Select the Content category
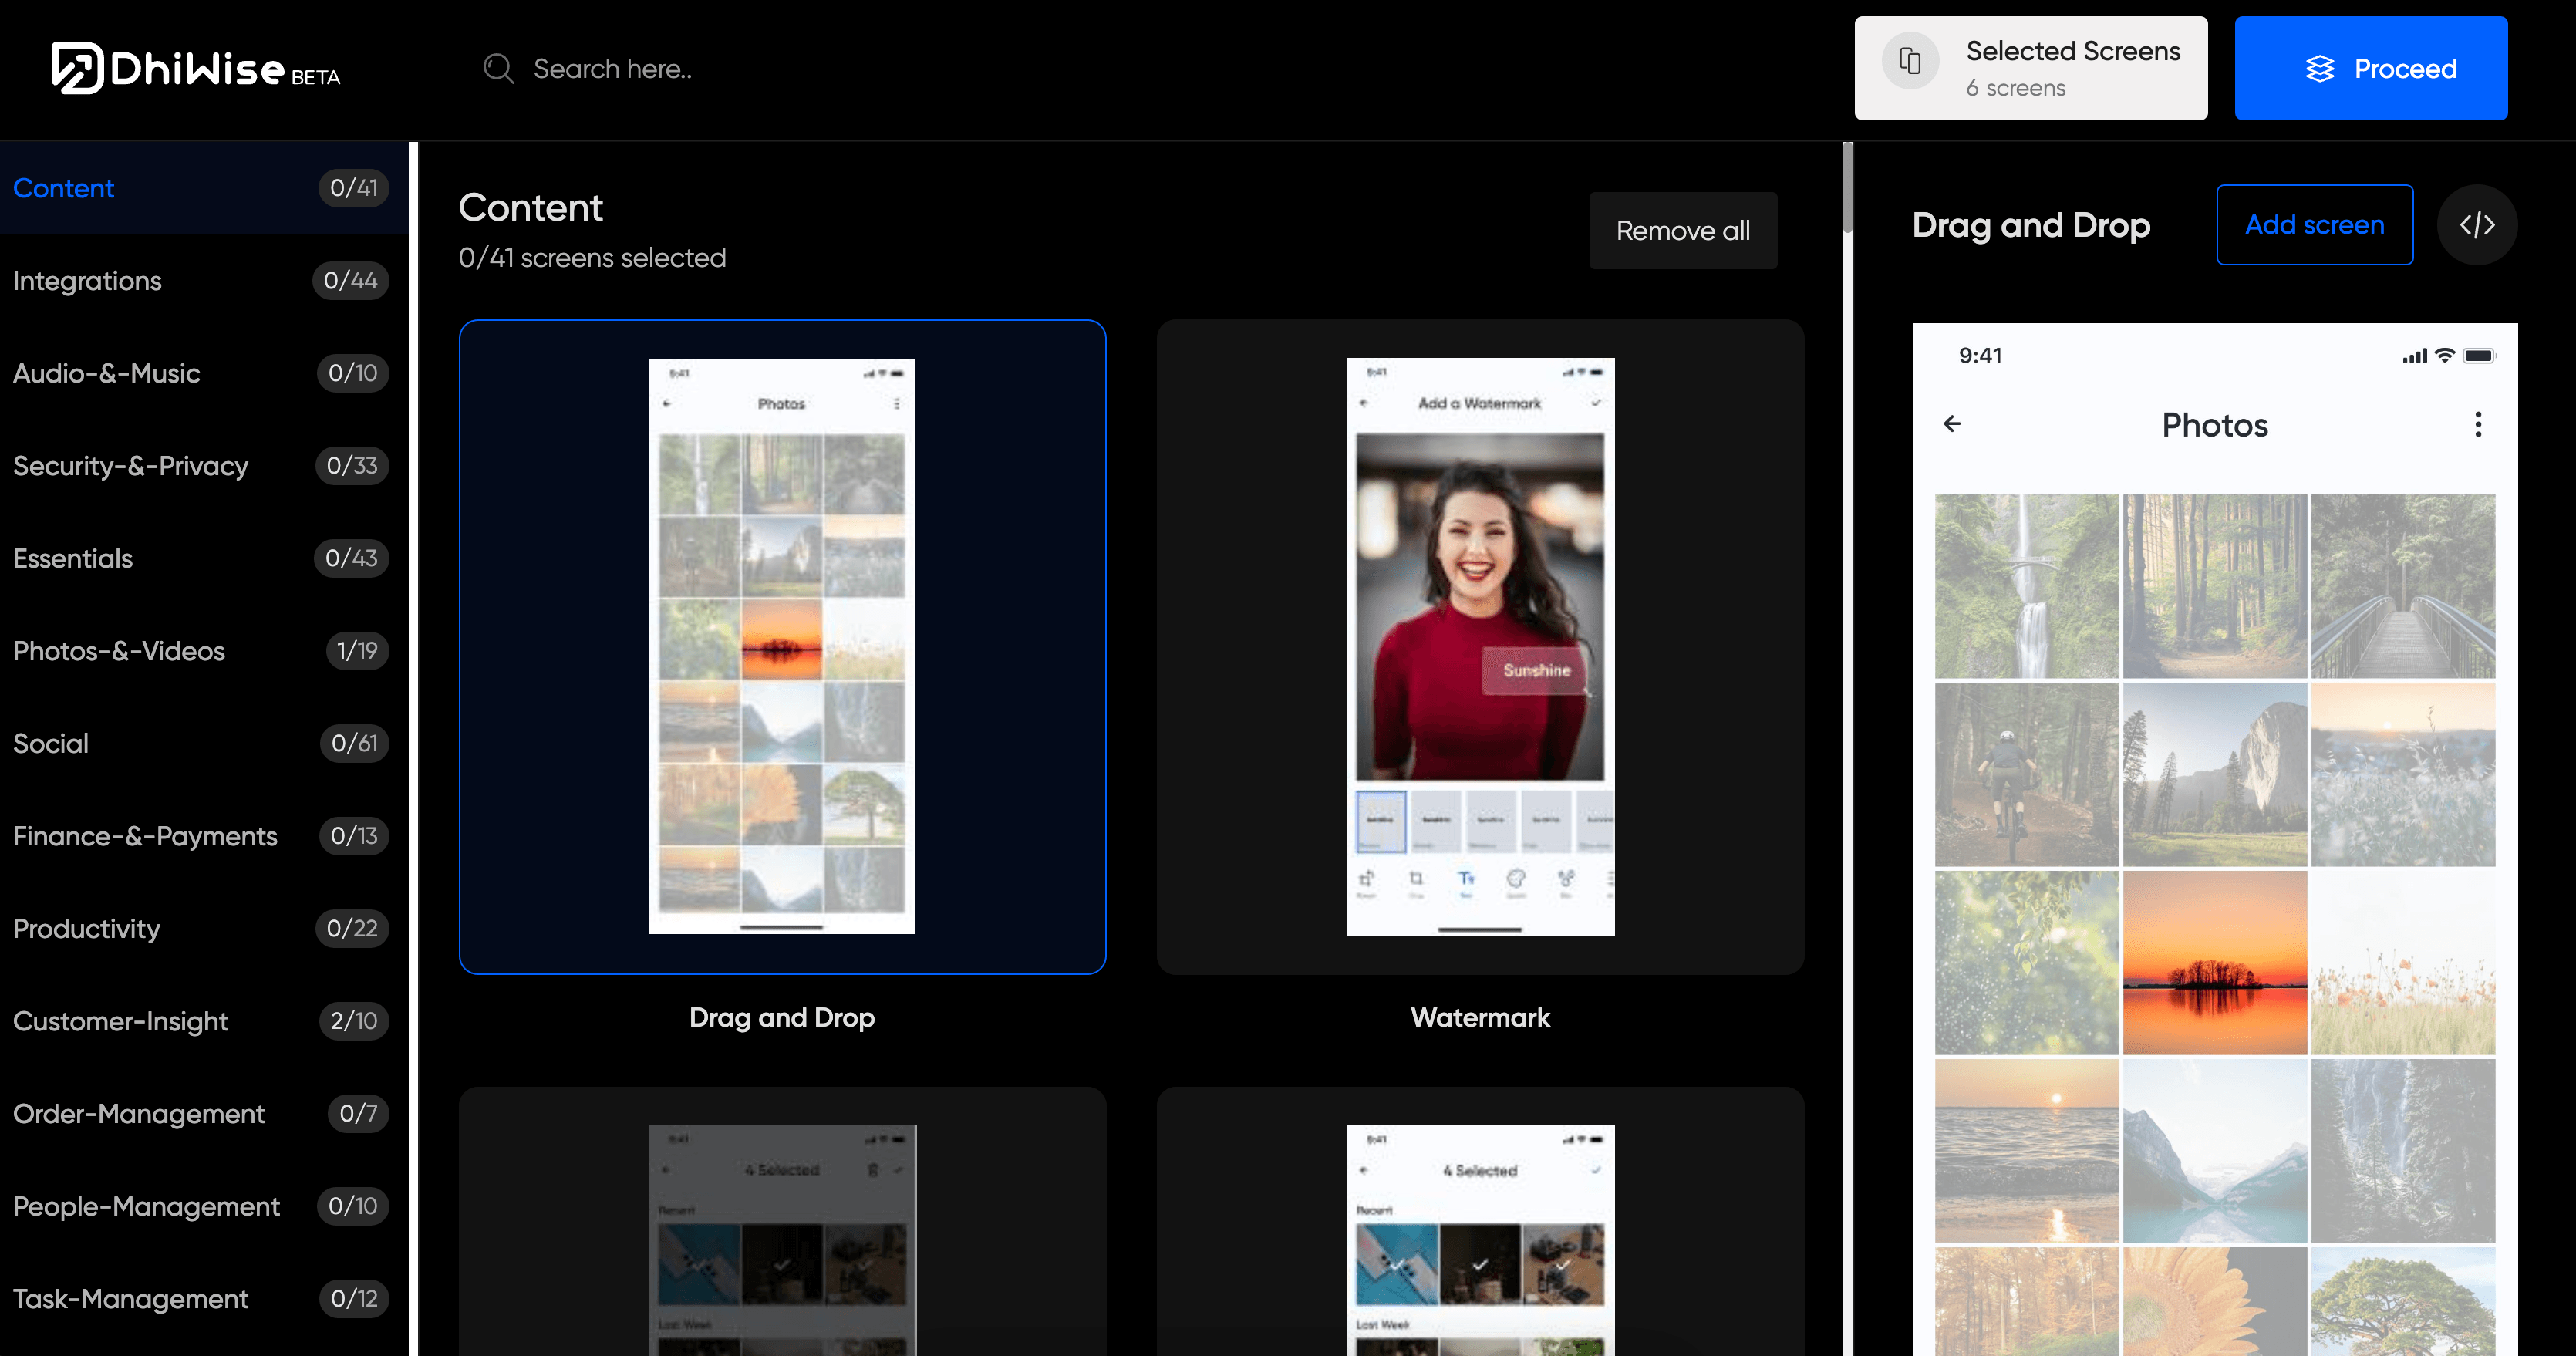Image resolution: width=2576 pixels, height=1356 pixels. pyautogui.click(x=204, y=188)
